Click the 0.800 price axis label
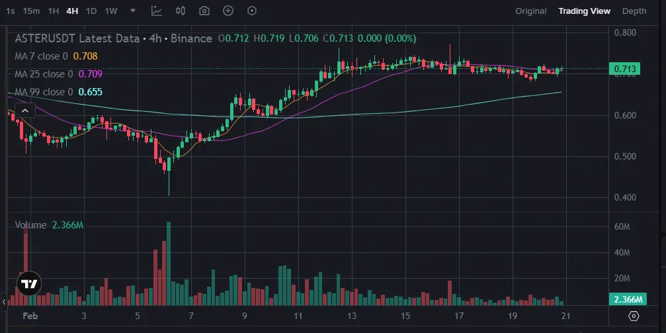Image resolution: width=666 pixels, height=333 pixels. 625,32
